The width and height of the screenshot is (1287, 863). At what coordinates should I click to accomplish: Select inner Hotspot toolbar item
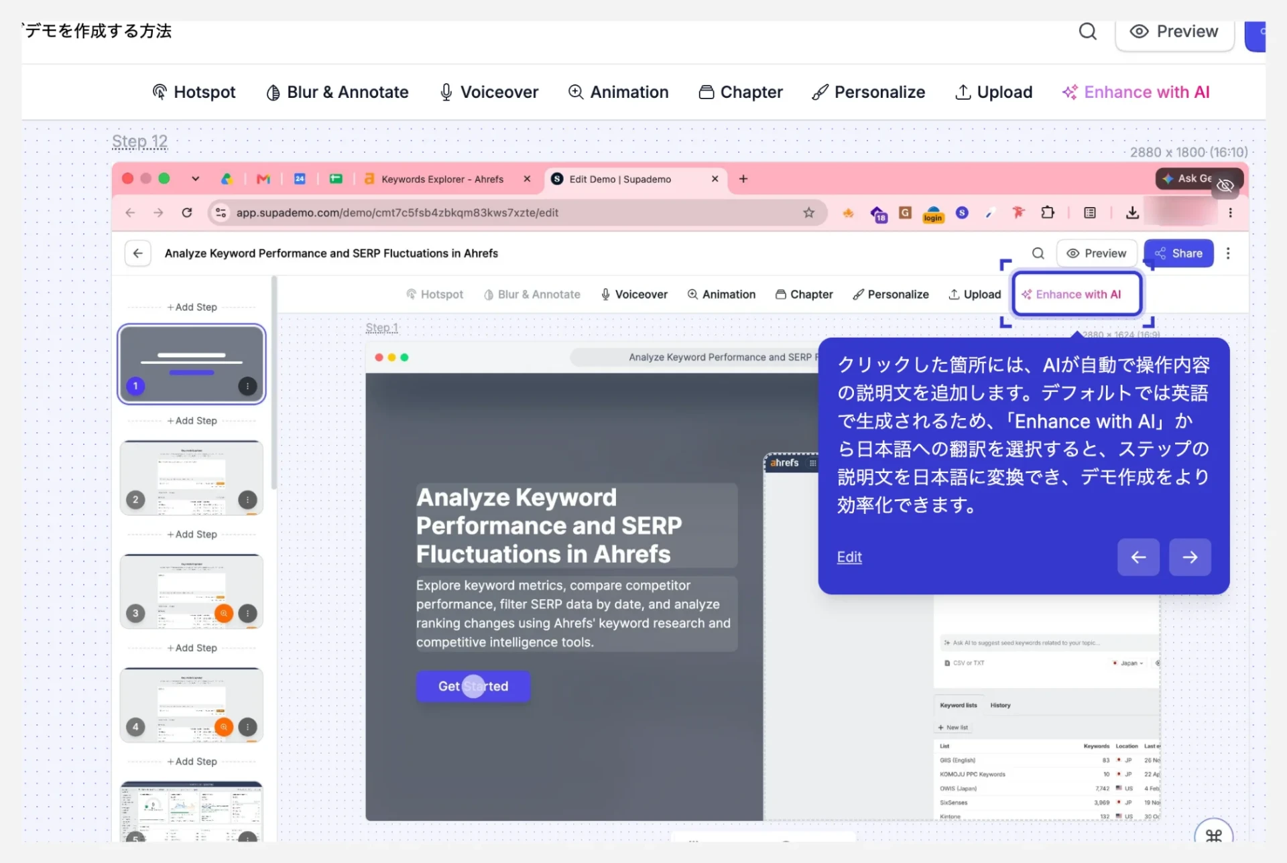[x=434, y=294]
